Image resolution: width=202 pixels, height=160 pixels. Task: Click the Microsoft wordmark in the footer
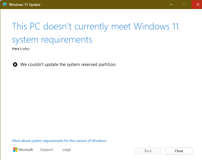pyautogui.click(x=26, y=150)
